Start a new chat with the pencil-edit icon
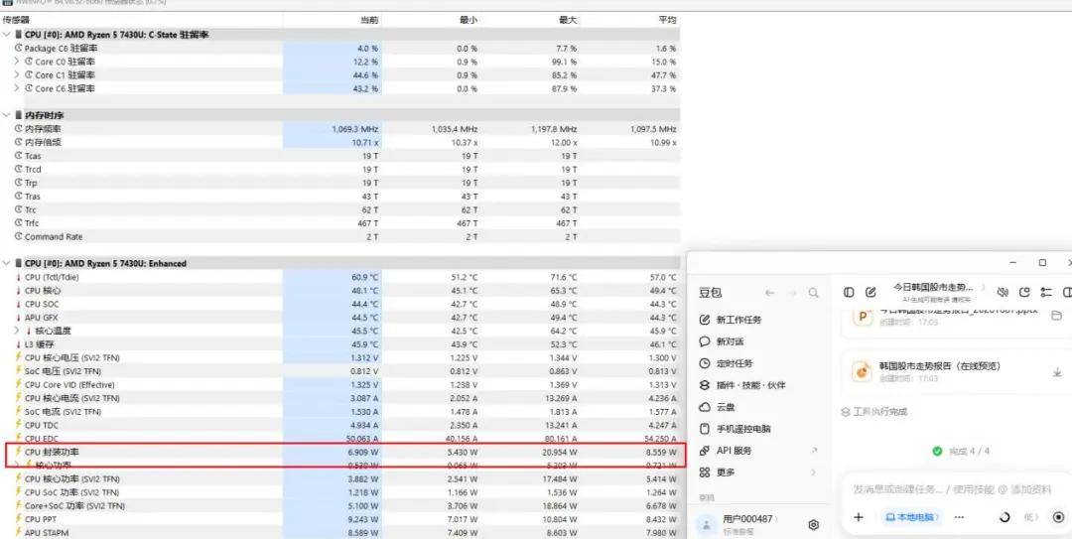 point(871,292)
